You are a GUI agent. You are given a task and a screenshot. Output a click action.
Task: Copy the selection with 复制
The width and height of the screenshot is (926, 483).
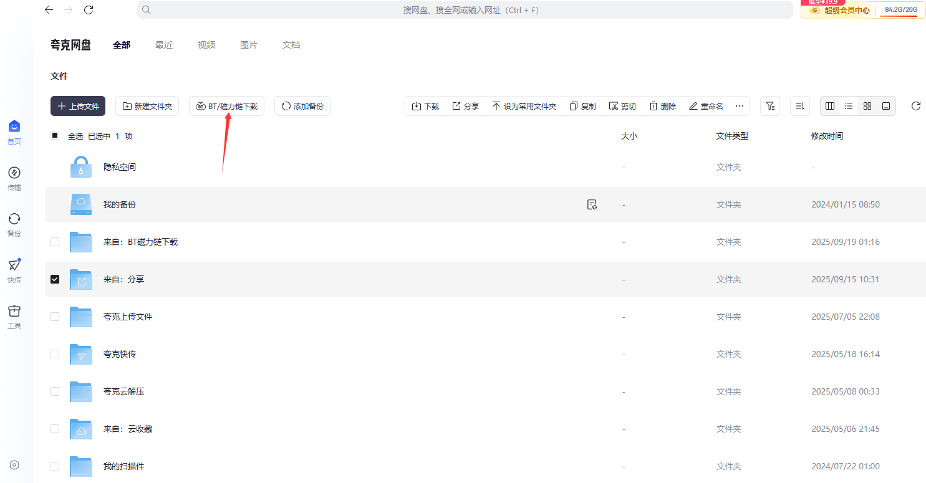click(582, 107)
